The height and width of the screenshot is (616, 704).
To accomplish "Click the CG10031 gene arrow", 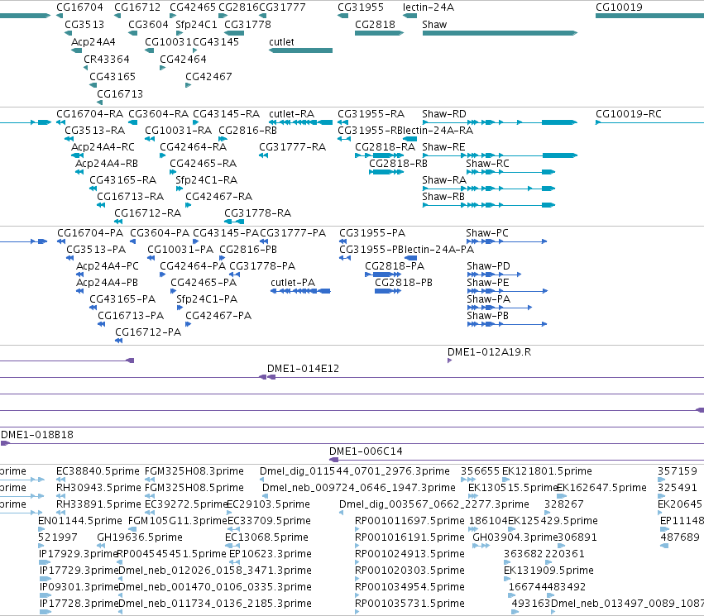I will [x=149, y=50].
